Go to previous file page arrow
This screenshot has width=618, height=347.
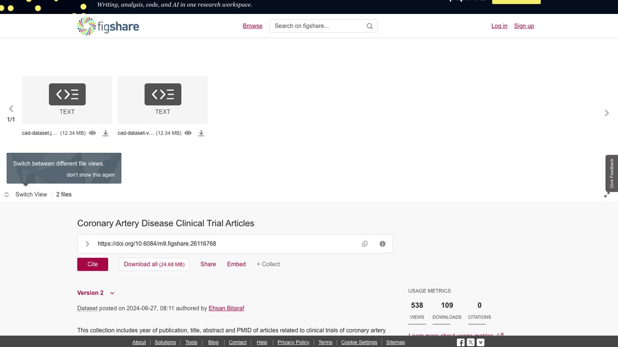point(11,109)
